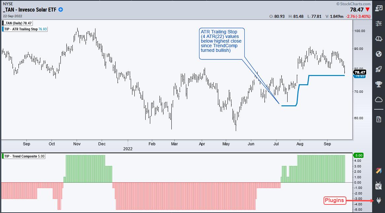Image resolution: width=385 pixels, height=213 pixels.
Task: Click the O: 80.93 open value
Action: point(277,17)
